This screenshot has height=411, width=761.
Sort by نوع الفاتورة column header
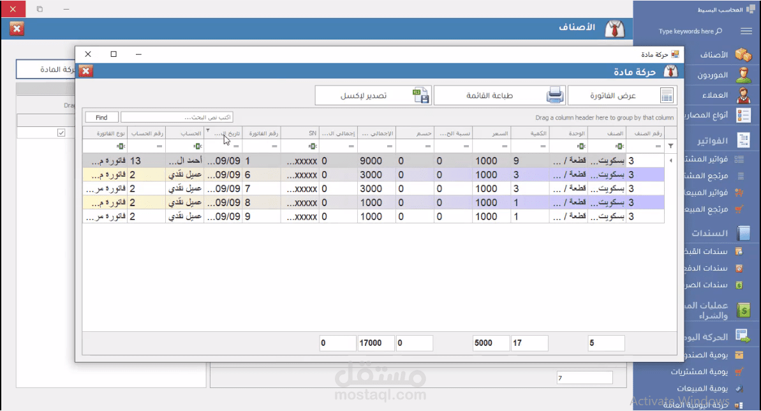(x=105, y=133)
